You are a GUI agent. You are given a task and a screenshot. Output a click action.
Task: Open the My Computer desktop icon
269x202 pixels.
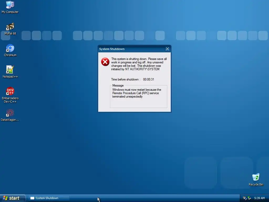click(x=10, y=7)
